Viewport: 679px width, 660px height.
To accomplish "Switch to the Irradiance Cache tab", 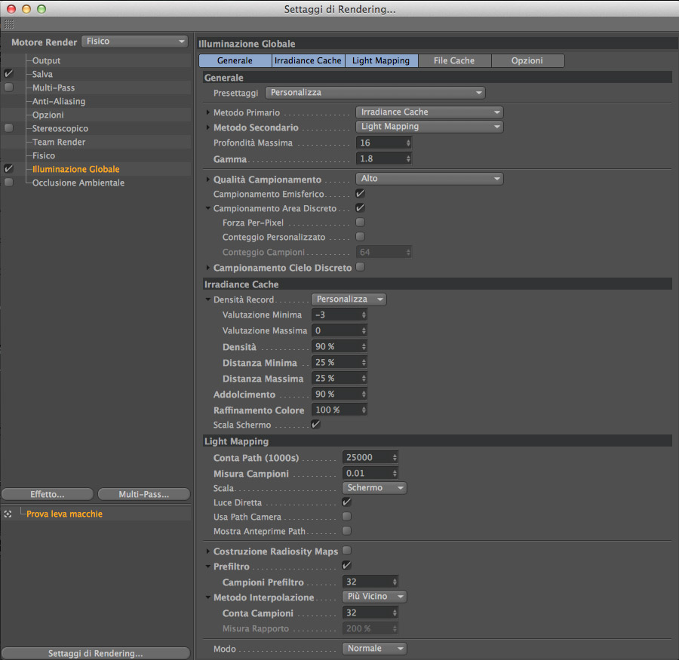I will click(x=308, y=60).
